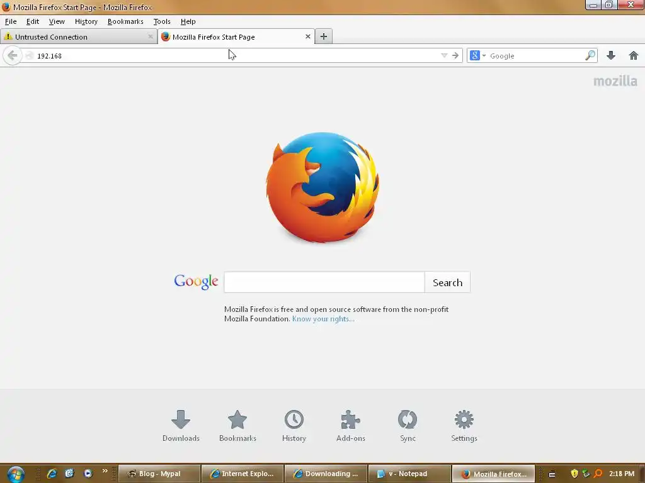The image size is (645, 483).
Task: Open the search engine selector dropdown
Action: (x=477, y=55)
